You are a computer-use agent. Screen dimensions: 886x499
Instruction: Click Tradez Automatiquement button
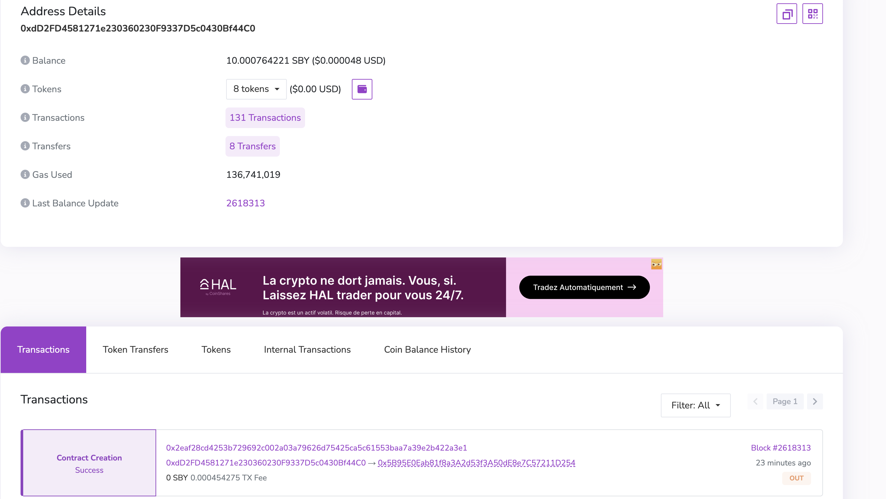[584, 287]
